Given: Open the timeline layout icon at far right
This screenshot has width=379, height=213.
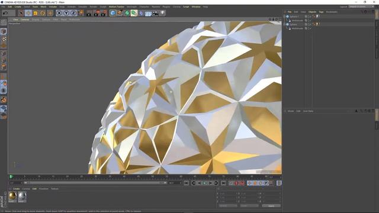Looking at the screenshot, I should pos(279,183).
